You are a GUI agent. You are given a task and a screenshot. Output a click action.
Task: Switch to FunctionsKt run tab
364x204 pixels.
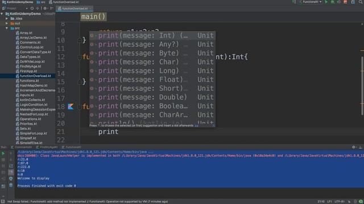[x=72, y=147]
